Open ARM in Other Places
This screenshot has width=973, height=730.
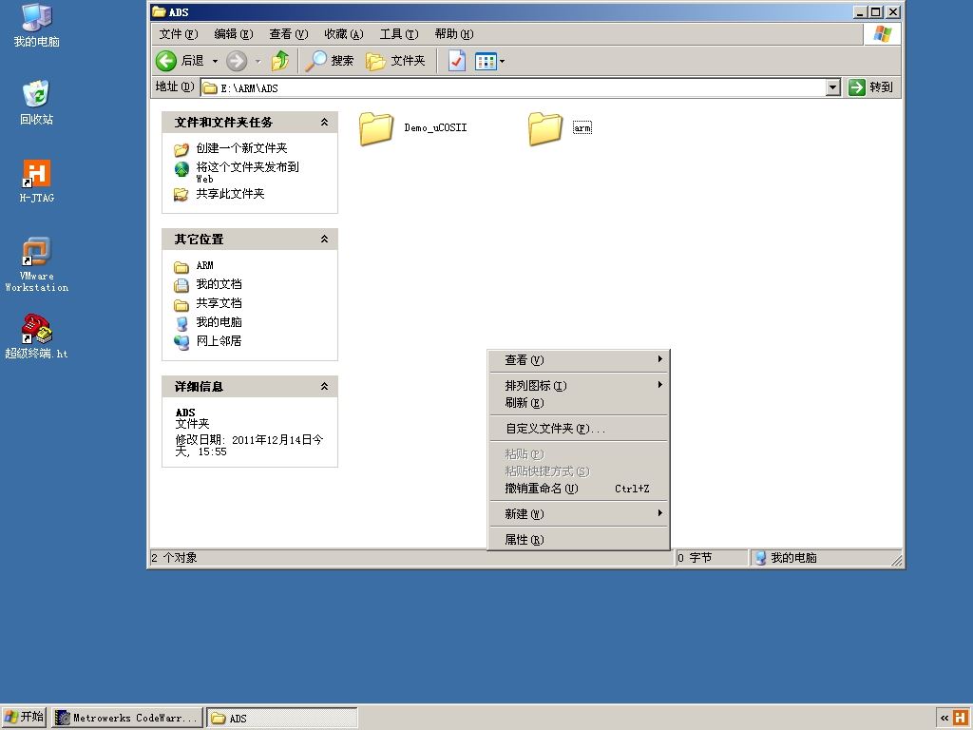tap(205, 266)
